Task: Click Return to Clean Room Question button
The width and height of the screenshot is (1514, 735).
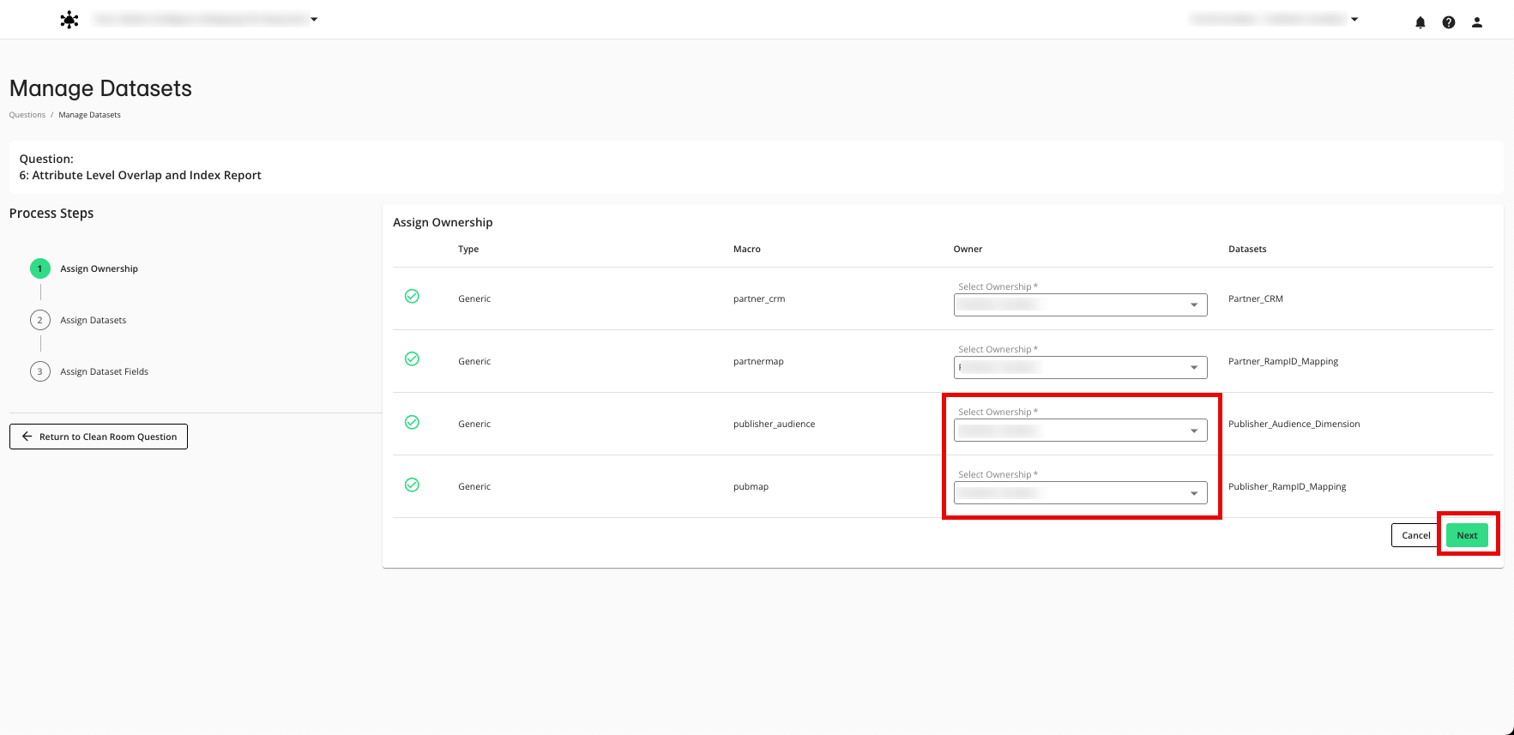Action: coord(99,437)
